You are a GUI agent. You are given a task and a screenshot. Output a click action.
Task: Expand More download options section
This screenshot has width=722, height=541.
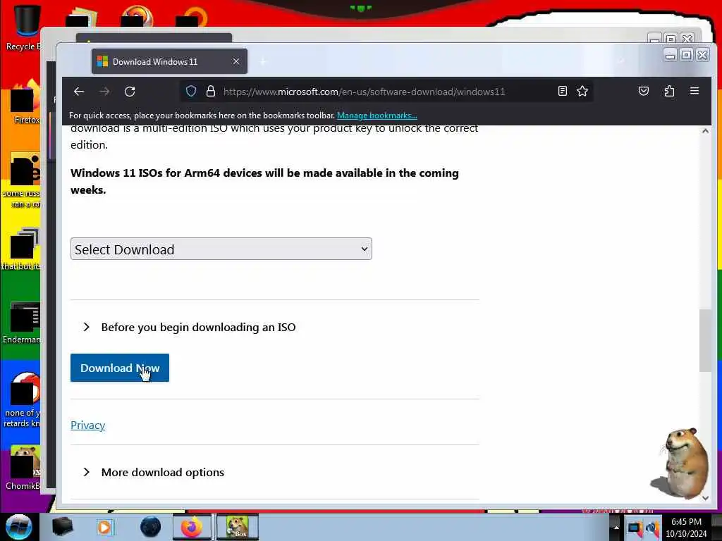pos(153,472)
